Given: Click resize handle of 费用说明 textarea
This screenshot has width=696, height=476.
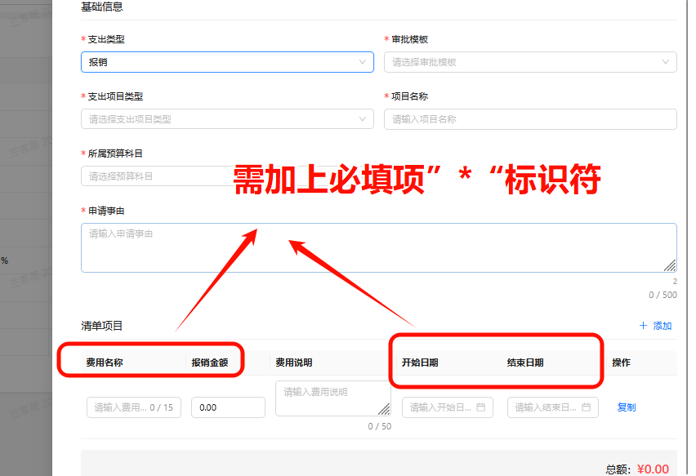Looking at the screenshot, I should [x=384, y=409].
